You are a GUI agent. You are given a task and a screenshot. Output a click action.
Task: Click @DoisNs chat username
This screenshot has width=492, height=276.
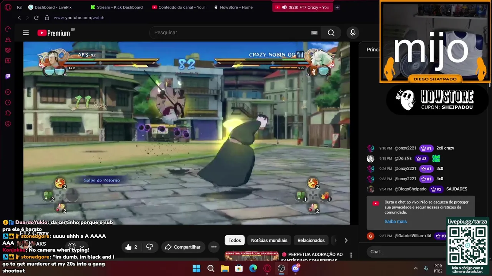403,159
